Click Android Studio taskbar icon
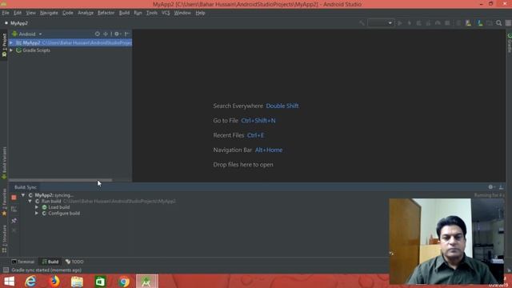Image resolution: width=512 pixels, height=288 pixels. (x=147, y=281)
